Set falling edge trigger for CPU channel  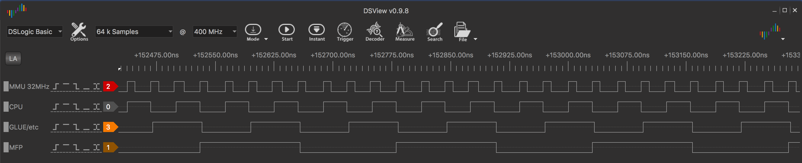coord(76,107)
